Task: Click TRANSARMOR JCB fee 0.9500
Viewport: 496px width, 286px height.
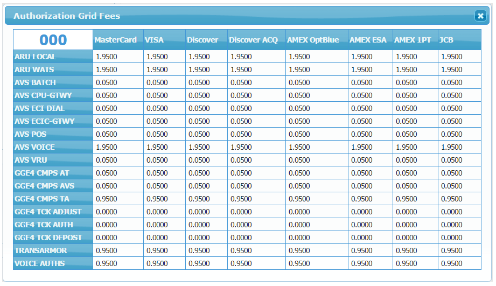Action: coord(459,251)
